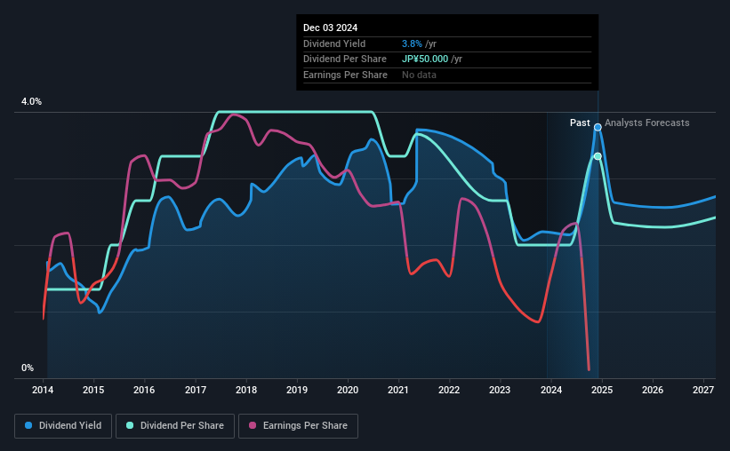
Task: Select the teal dividend per share data point marker
Action: click(598, 156)
